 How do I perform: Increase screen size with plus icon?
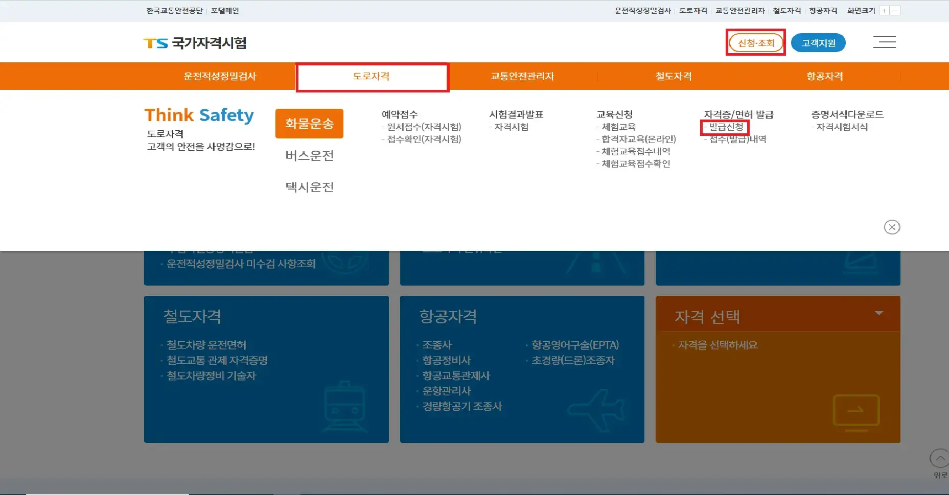click(x=885, y=11)
